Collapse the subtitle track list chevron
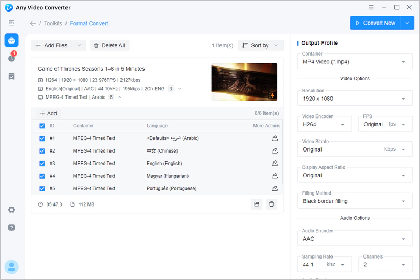This screenshot has width=420, height=280. (120, 97)
